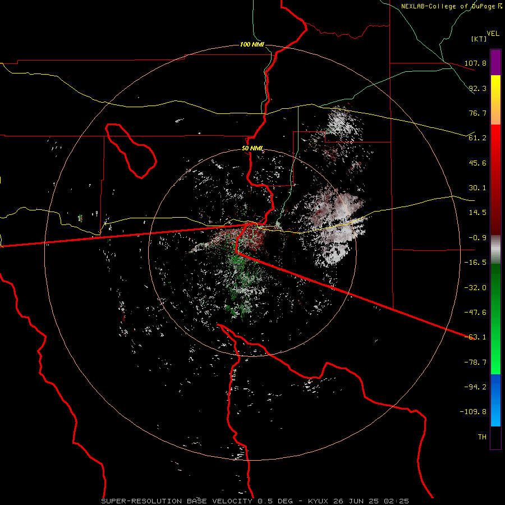Screen dimensions: 505x505
Task: Click the 26 JUN 25 02:25 timestamp
Action: [371, 501]
